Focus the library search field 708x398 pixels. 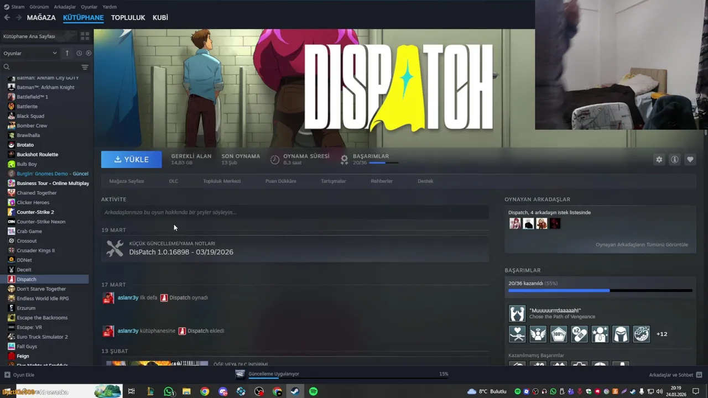click(41, 67)
